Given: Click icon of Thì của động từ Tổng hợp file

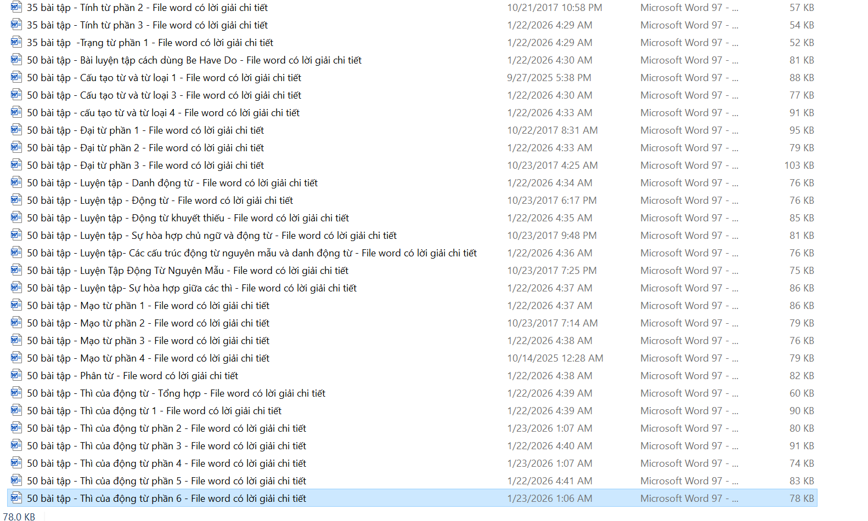Looking at the screenshot, I should [x=16, y=393].
